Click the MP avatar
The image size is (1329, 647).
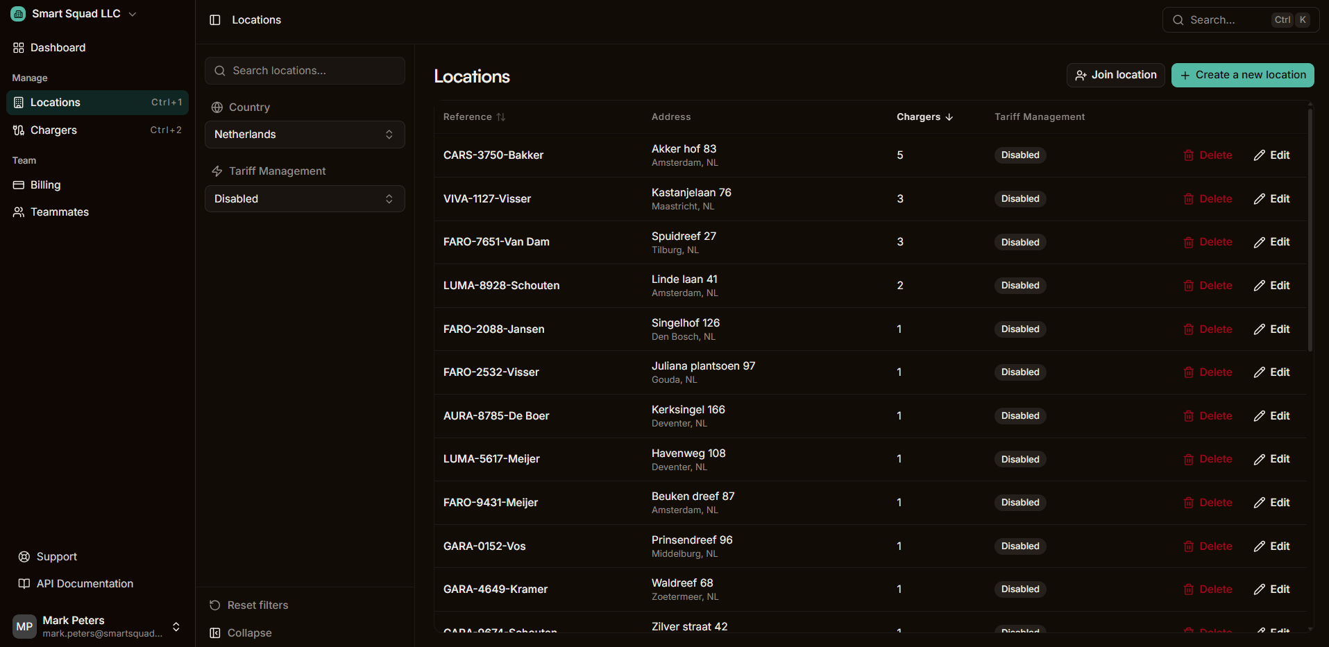coord(24,627)
